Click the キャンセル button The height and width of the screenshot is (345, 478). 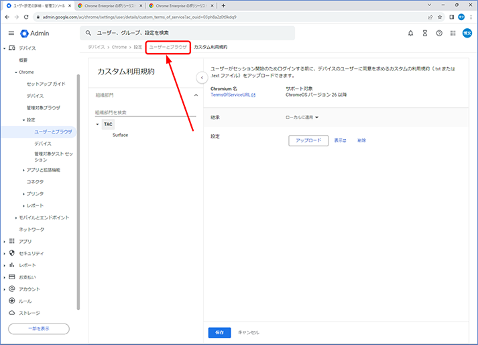click(x=249, y=332)
